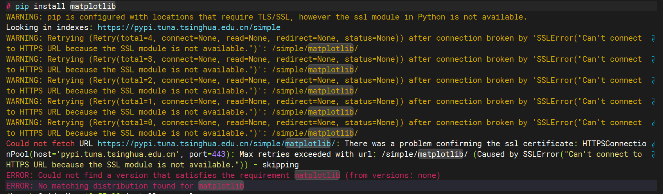Screen dimensions: 663x194
Task: Click highlighted matplotlib in pip install command
Action: [x=93, y=6]
